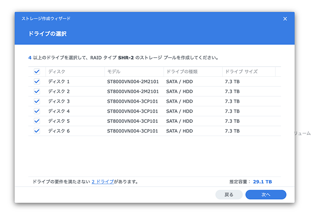Select the ディスク 2 row label

pyautogui.click(x=59, y=91)
